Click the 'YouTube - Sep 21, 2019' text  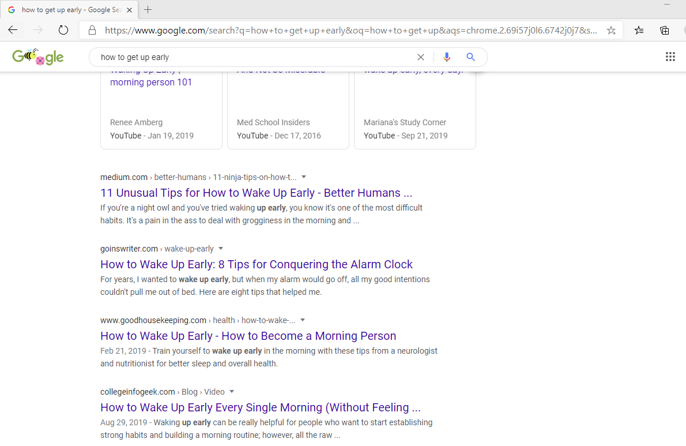click(x=406, y=136)
